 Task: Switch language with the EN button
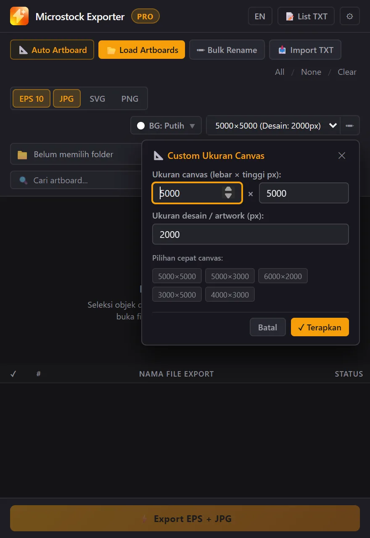point(260,16)
